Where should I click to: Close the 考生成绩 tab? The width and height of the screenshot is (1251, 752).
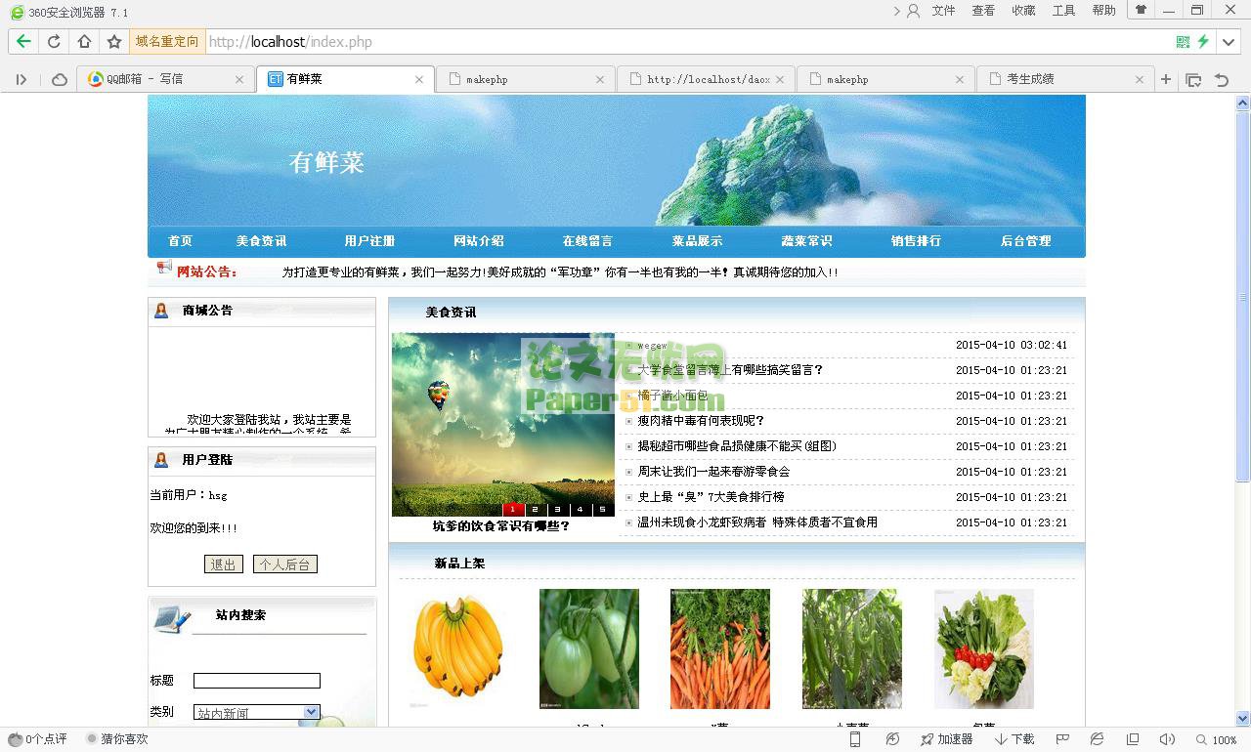1140,79
